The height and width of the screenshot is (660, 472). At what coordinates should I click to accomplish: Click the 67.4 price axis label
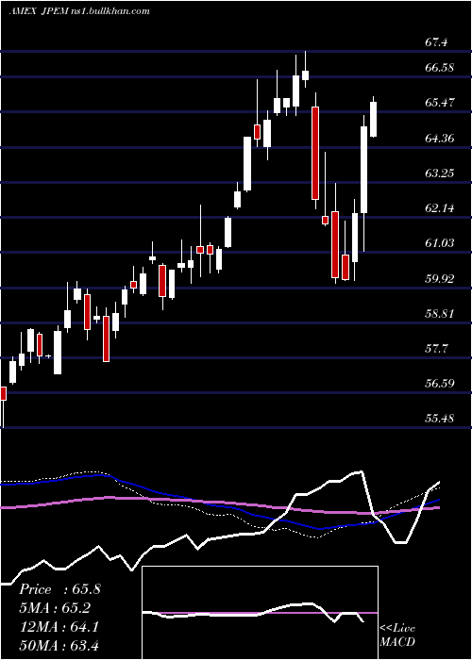click(x=436, y=42)
